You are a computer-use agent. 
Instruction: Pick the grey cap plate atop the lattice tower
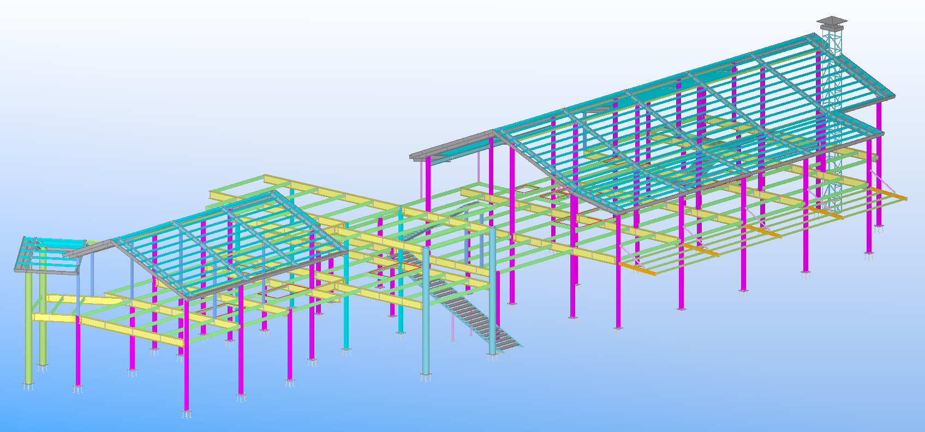point(832,21)
